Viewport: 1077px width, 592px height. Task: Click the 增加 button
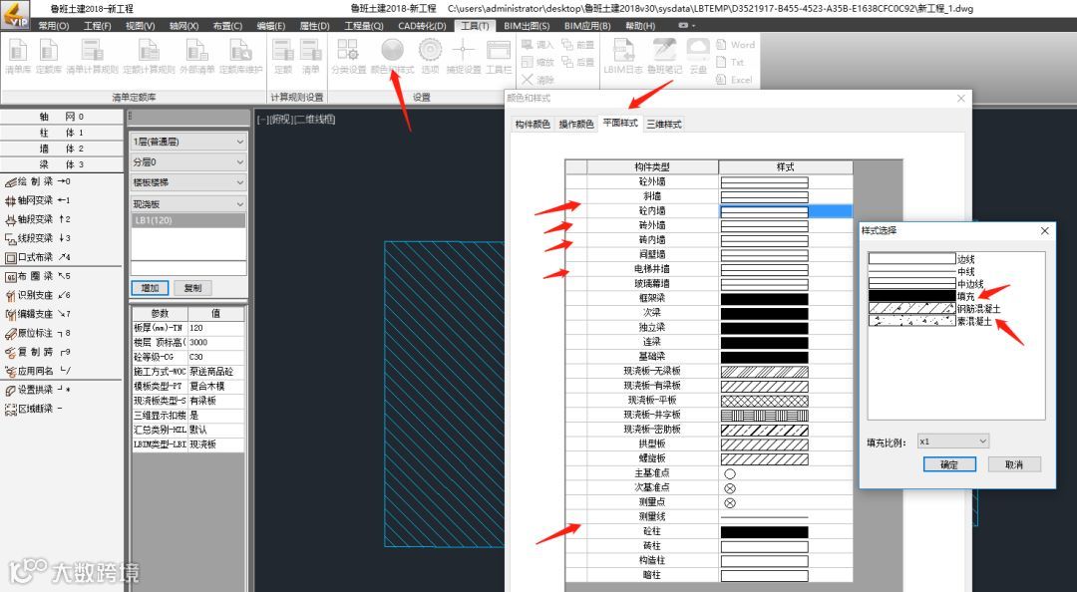point(150,288)
